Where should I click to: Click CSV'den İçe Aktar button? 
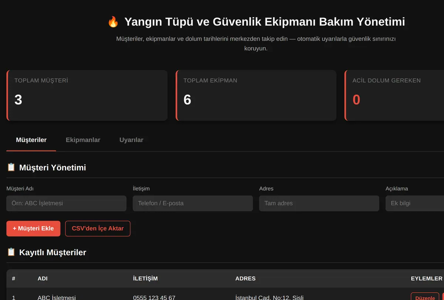click(98, 229)
